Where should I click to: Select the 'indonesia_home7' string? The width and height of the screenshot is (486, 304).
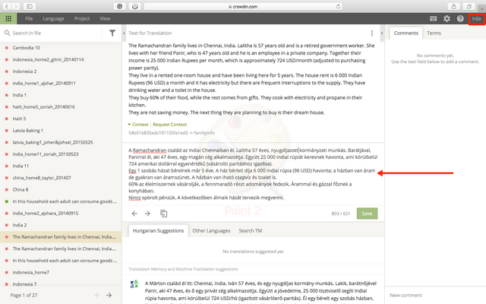[30, 272]
